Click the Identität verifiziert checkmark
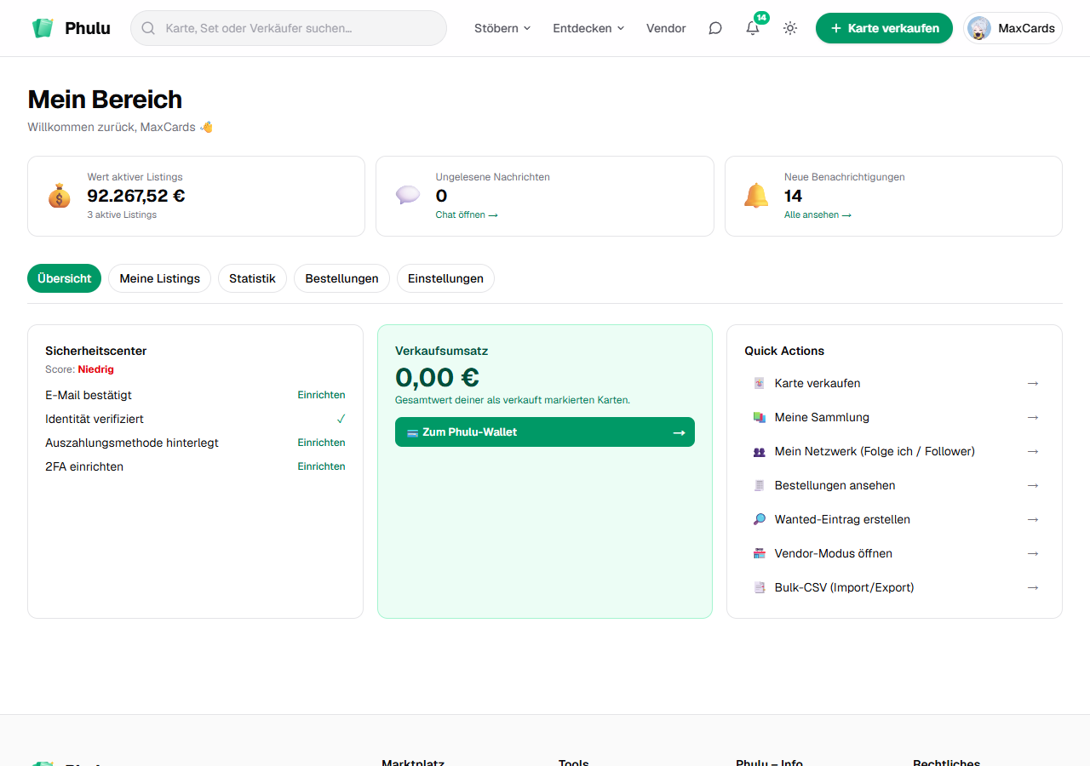Screen dimensions: 1090x766 coord(341,419)
